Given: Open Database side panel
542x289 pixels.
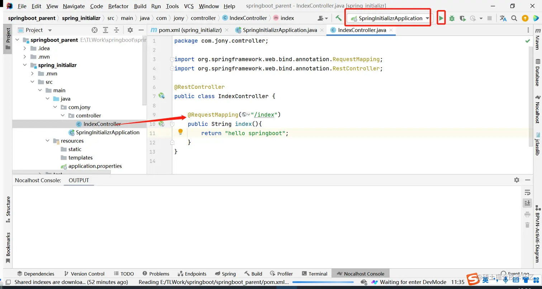Looking at the screenshot, I should point(537,73).
